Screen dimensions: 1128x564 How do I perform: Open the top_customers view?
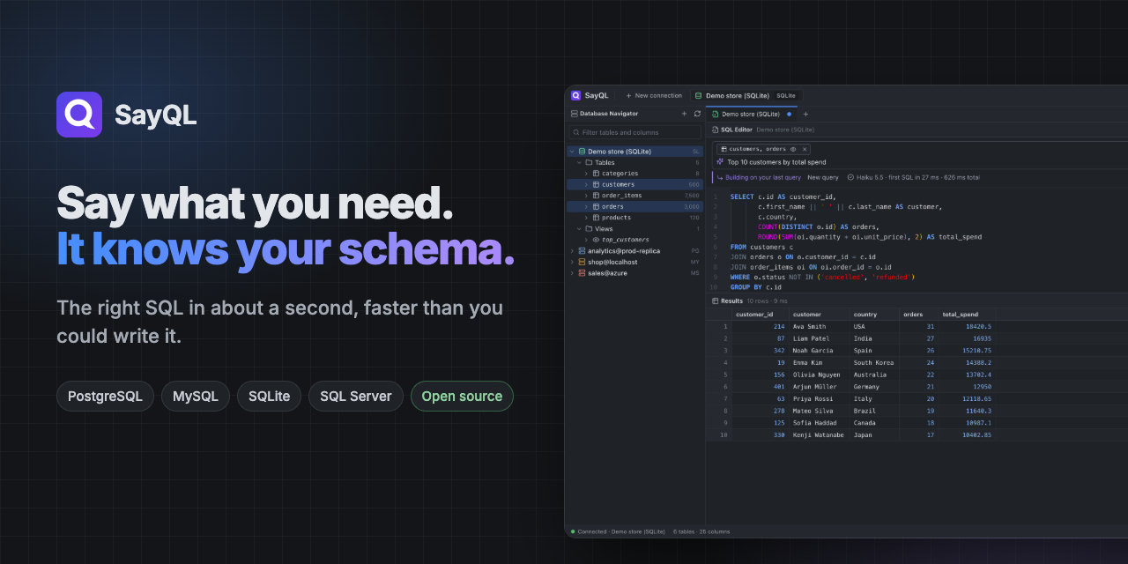(x=626, y=240)
